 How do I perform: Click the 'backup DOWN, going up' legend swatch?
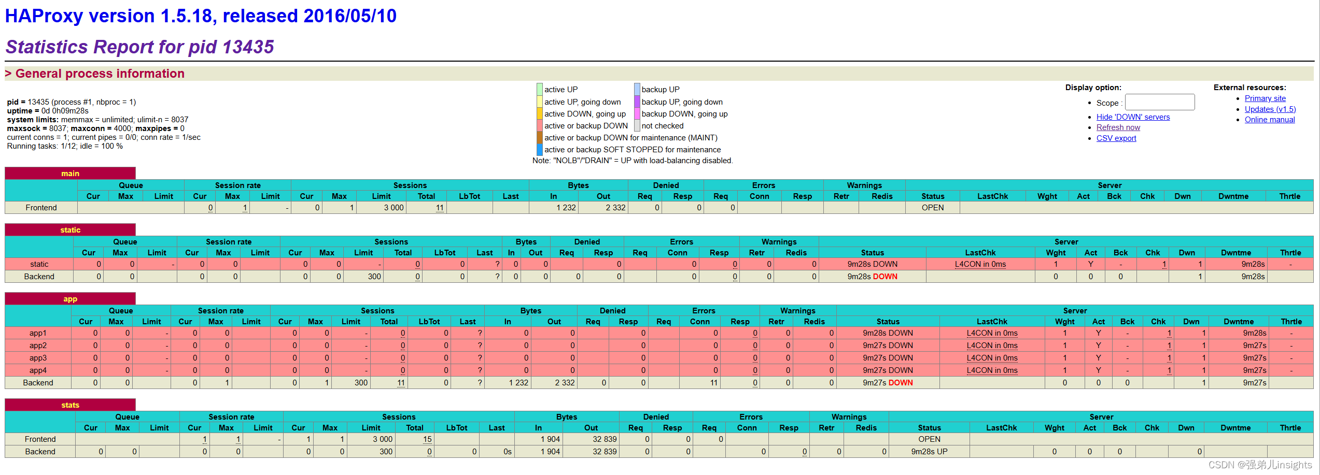(637, 113)
